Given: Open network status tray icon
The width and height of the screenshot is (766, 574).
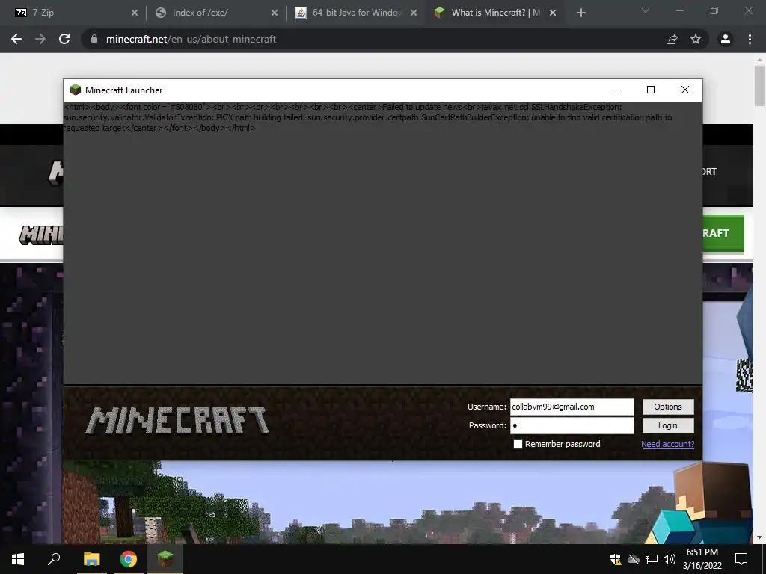Looking at the screenshot, I should (652, 559).
